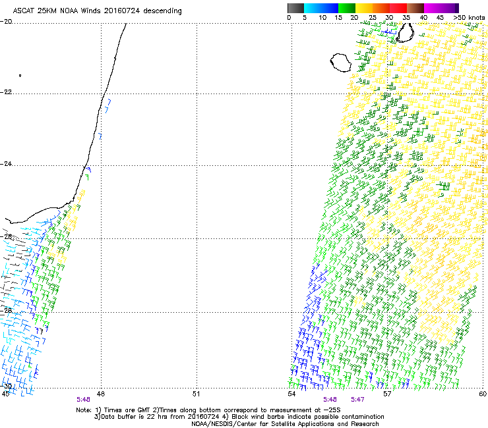
Task: Pick the orange 25–30 knots legend segment
Action: [381, 8]
